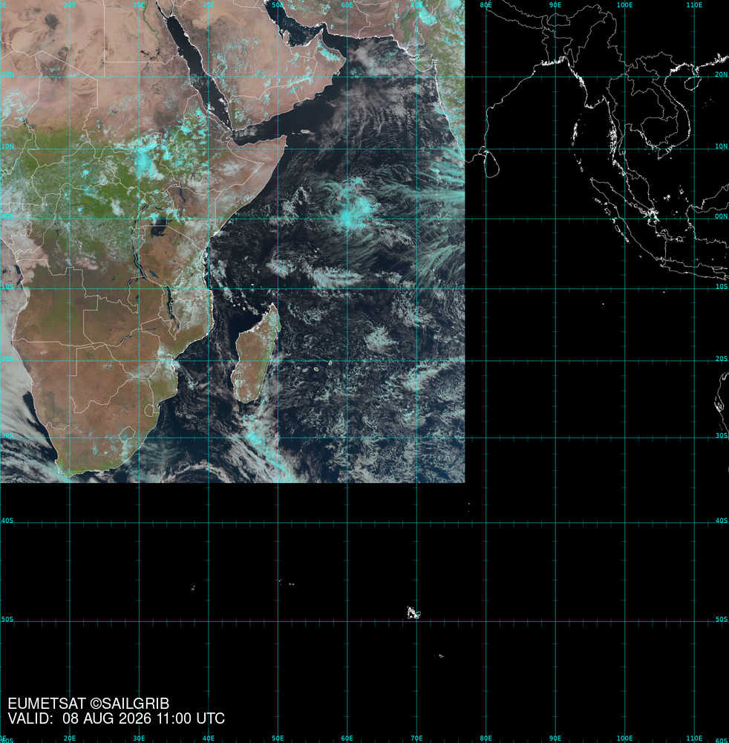Select the 40E label along the bottom edge
This screenshot has height=743, width=729.
tap(209, 739)
